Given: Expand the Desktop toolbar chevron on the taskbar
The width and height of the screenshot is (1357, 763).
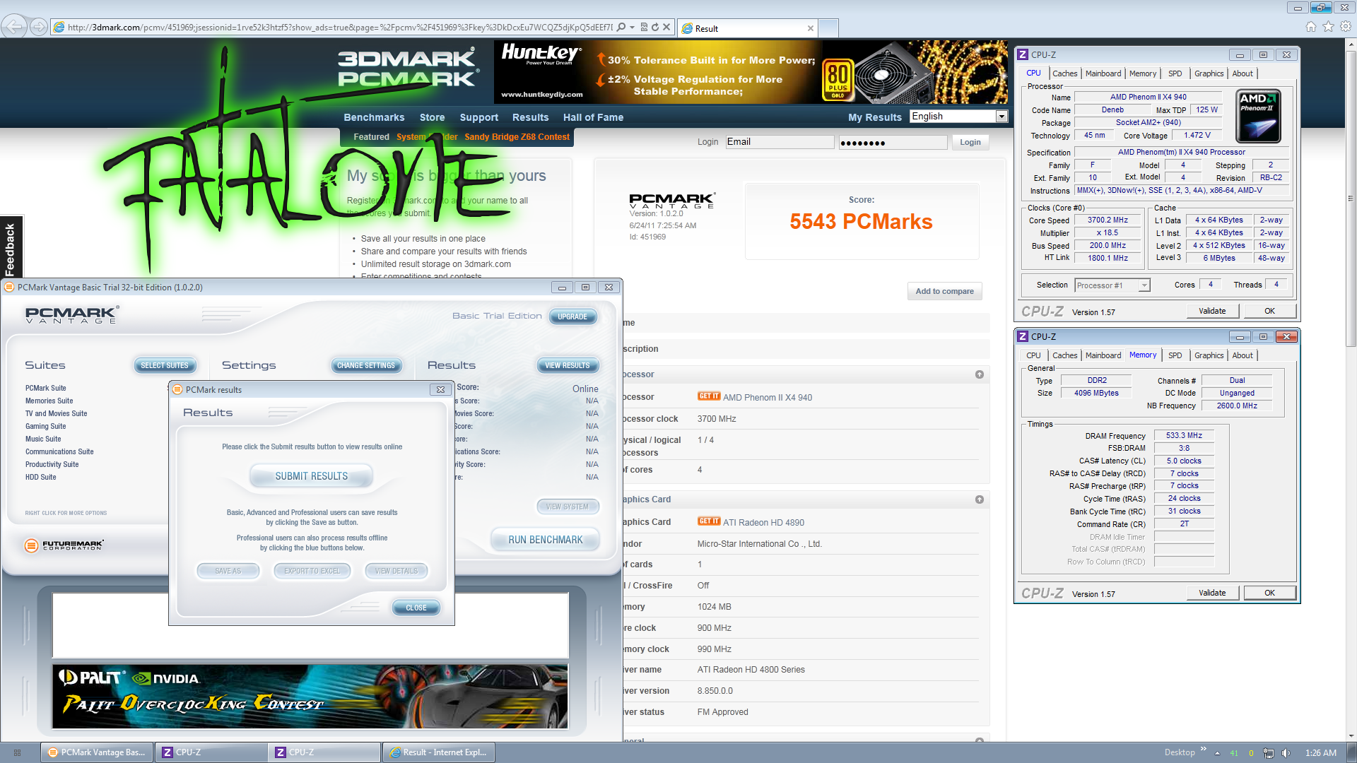Looking at the screenshot, I should point(1203,749).
